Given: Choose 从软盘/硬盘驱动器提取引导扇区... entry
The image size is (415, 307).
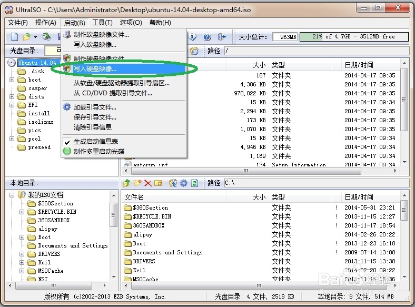Looking at the screenshot, I should pyautogui.click(x=124, y=83).
